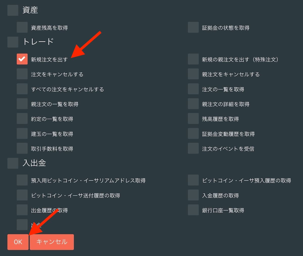The image size is (303, 256).
Task: Enable 銀行口座一覧取得 permission
Action: (x=193, y=210)
